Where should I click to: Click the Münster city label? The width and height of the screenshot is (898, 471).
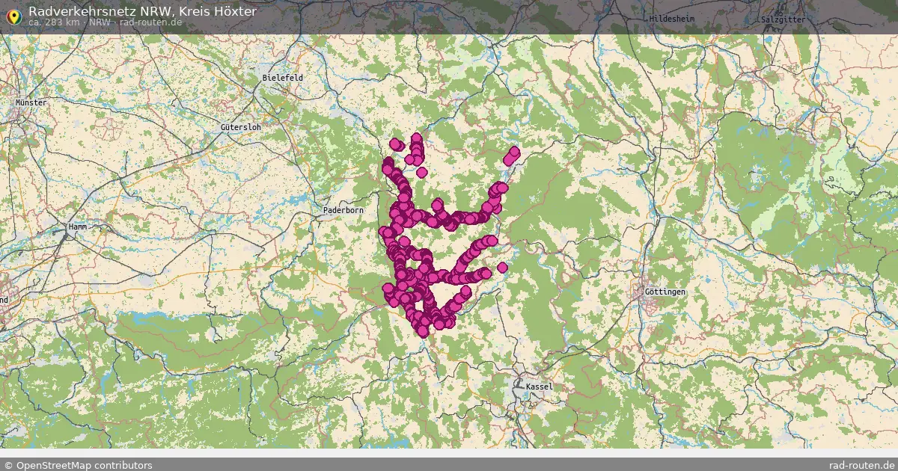coord(31,102)
